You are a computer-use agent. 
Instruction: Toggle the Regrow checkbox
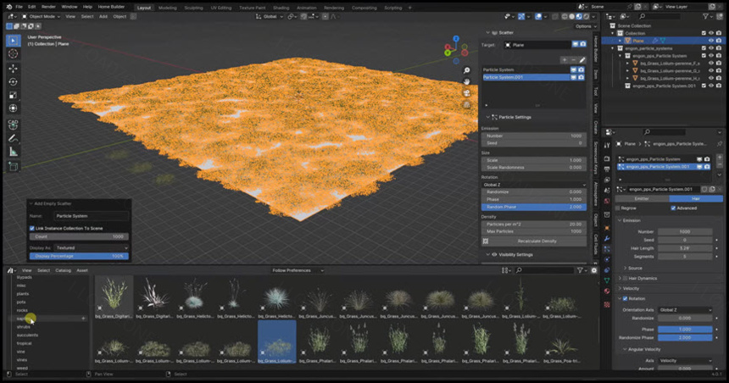tap(618, 208)
